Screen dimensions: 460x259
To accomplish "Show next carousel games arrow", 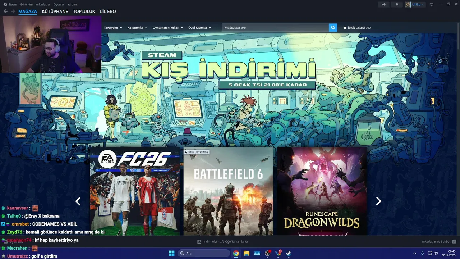I will (378, 201).
